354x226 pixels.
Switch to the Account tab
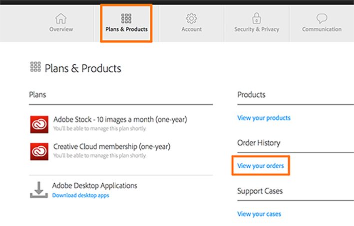click(x=191, y=29)
